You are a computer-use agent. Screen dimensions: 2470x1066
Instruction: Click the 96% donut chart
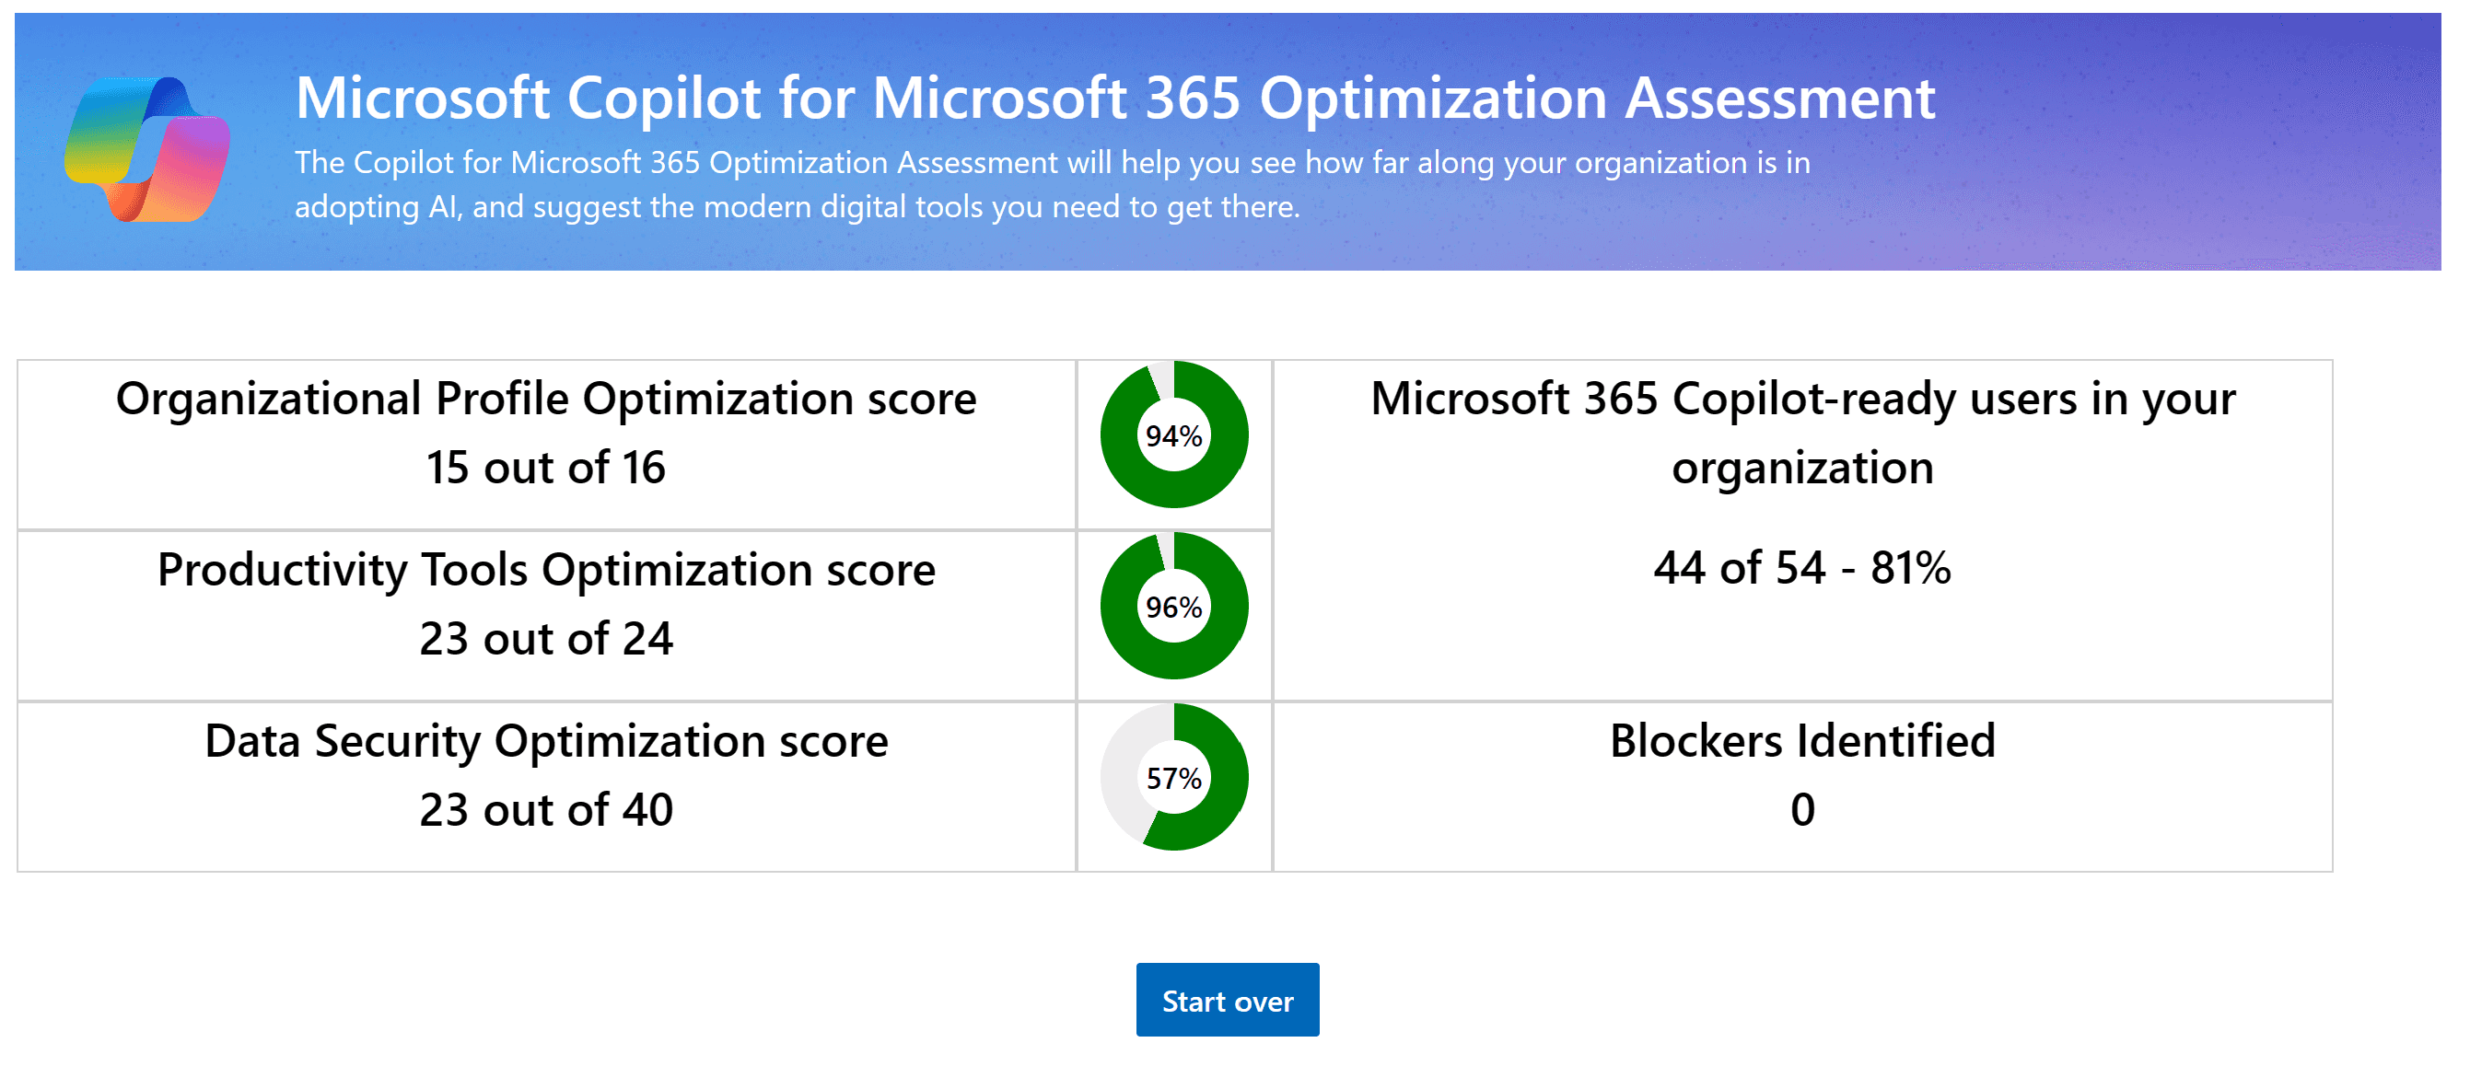(1173, 606)
